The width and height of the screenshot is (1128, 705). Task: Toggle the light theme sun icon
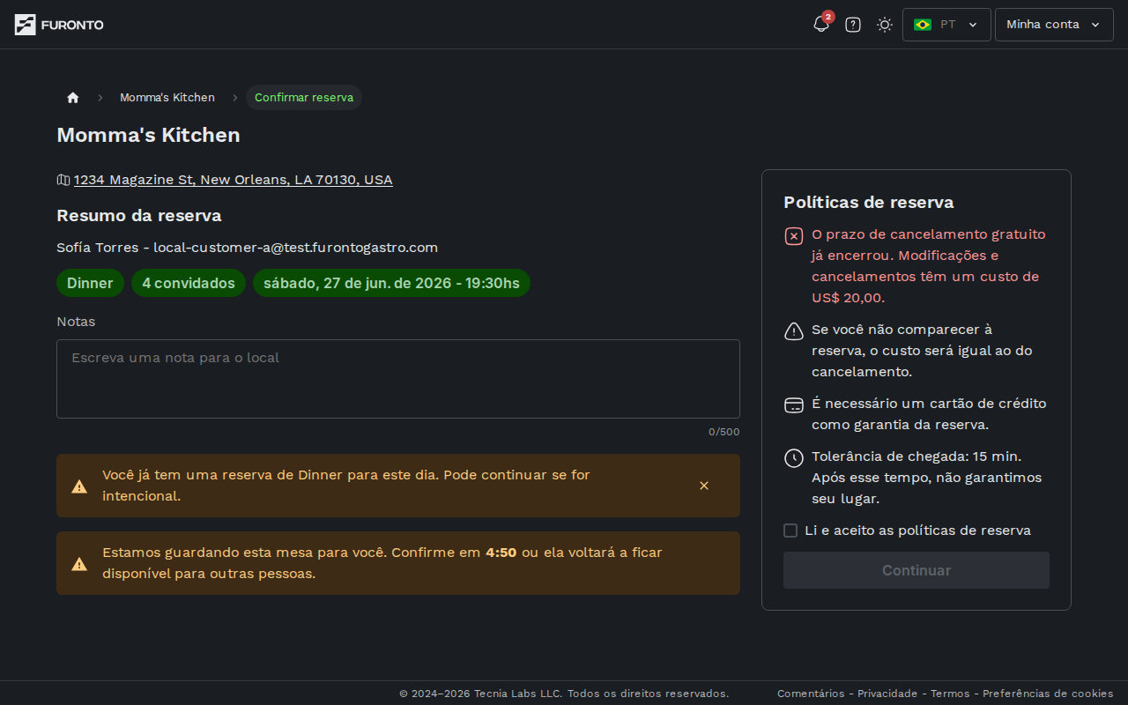tap(885, 25)
